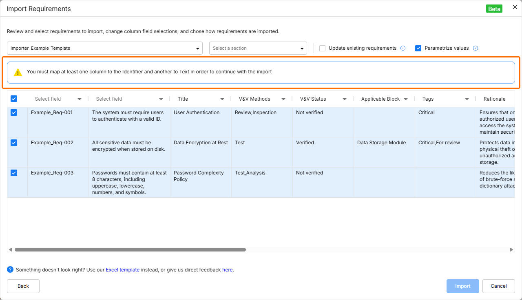This screenshot has width=522, height=300.
Task: Click the info icon next to Parametrize values
Action: 476,48
